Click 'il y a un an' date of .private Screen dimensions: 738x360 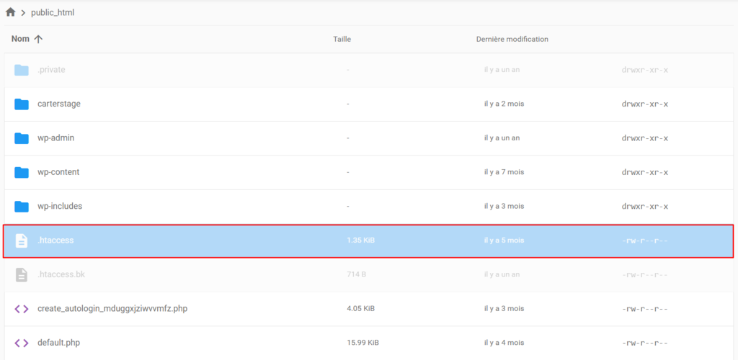pyautogui.click(x=502, y=70)
